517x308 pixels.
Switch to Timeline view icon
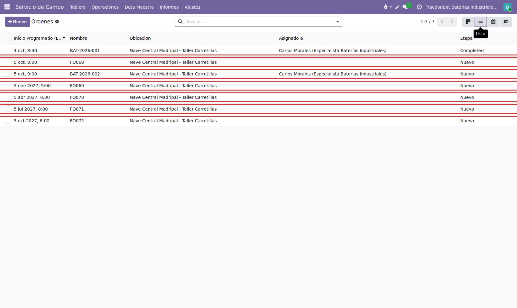(506, 22)
